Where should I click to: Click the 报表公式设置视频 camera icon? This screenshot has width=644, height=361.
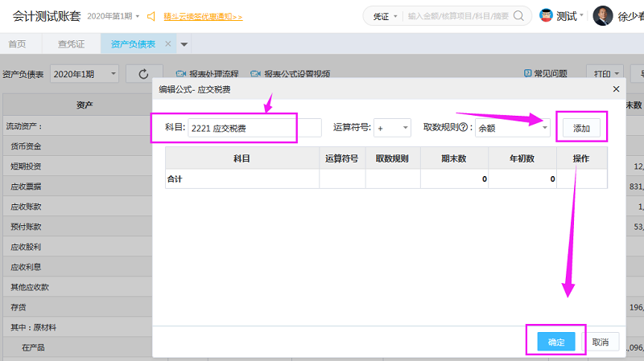click(x=256, y=74)
